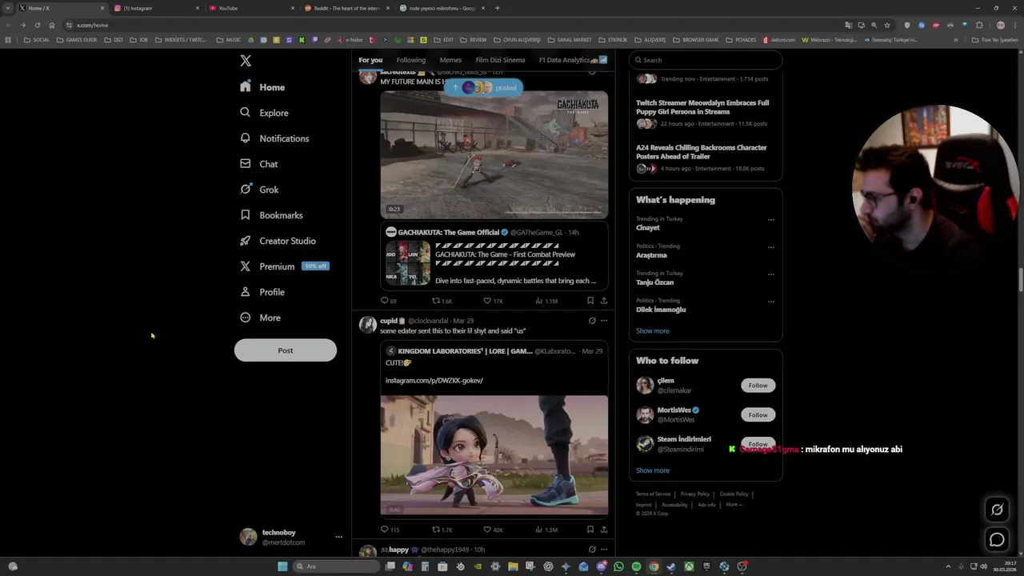Open Grok action on cupid's post
The image size is (1024, 576).
tap(592, 321)
